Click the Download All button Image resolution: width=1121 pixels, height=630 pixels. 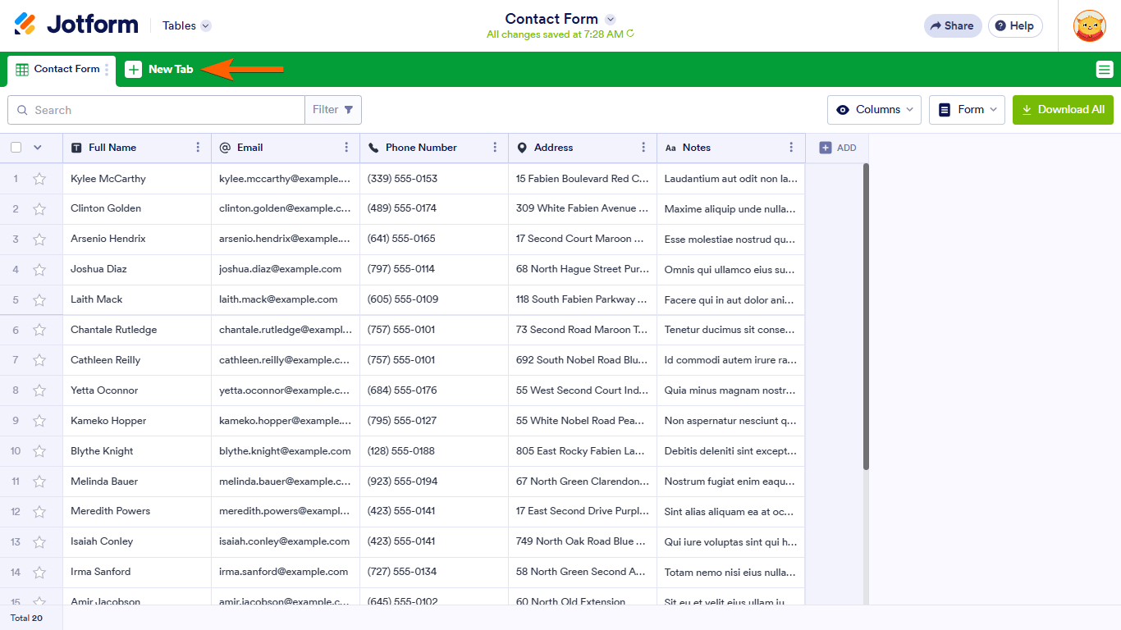1063,110
